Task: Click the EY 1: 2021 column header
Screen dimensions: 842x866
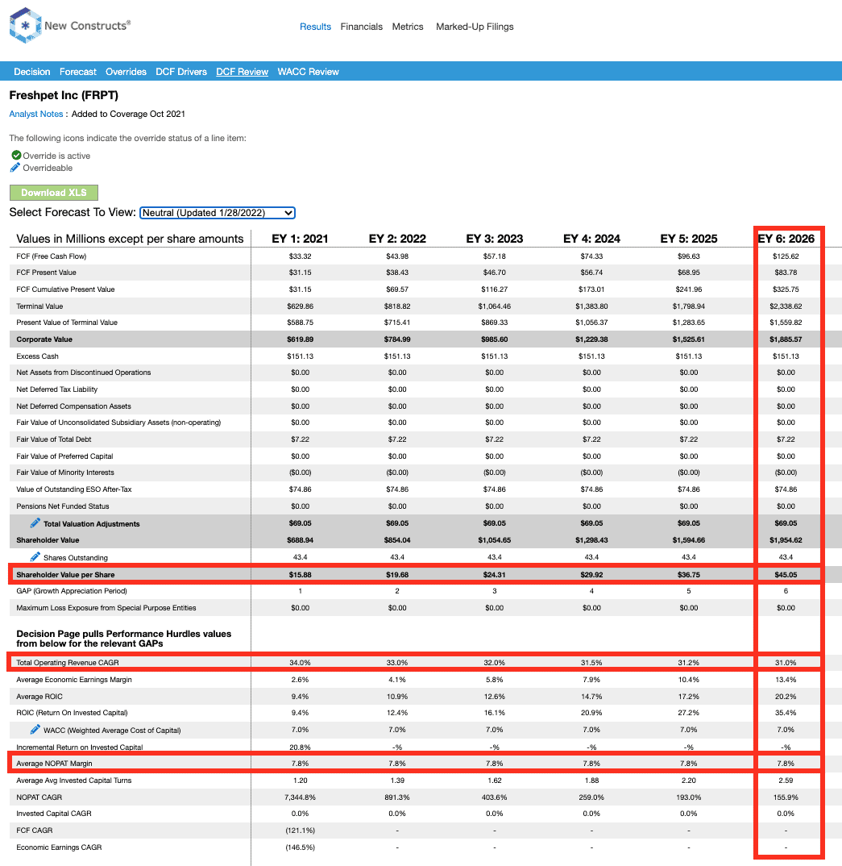Action: coord(301,239)
